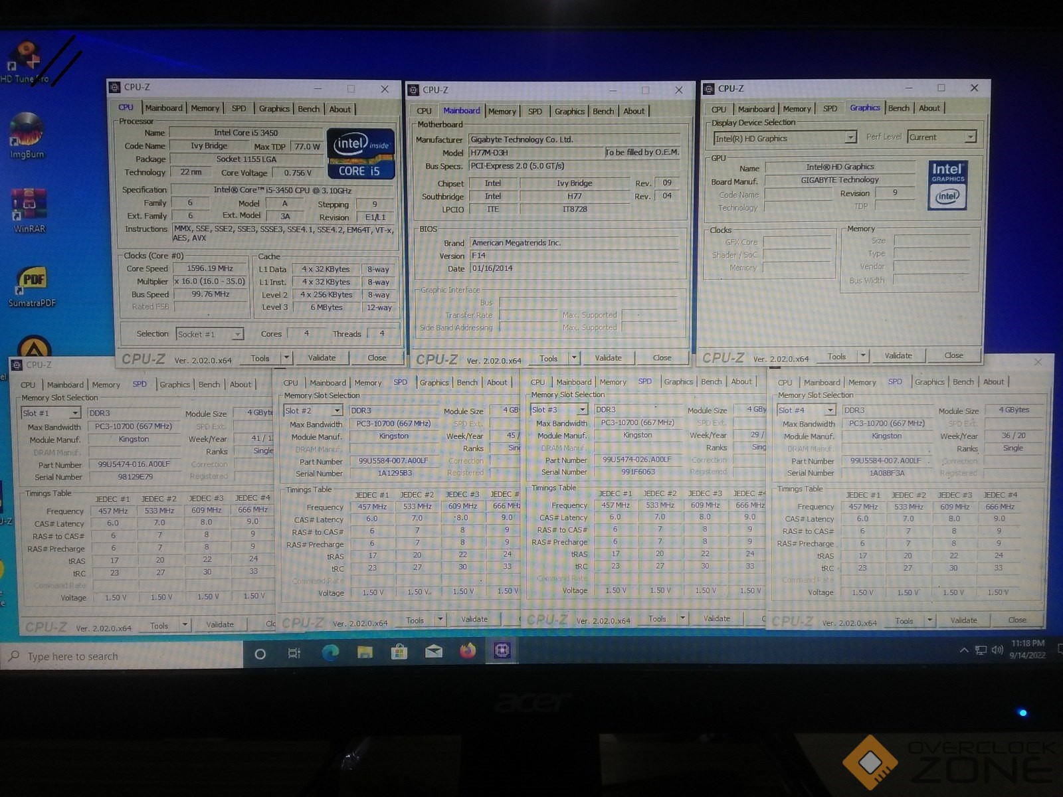
Task: Click Validate in the Slot #2 window
Action: click(x=474, y=619)
